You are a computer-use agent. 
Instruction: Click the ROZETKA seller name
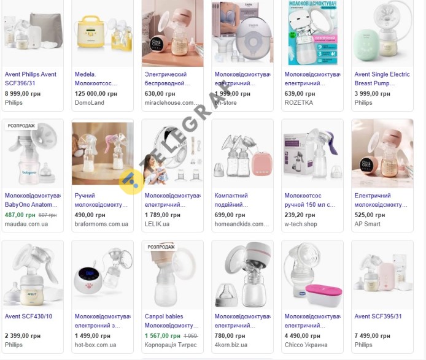point(298,102)
